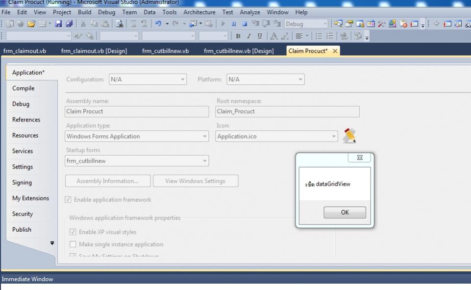Open the Architecture menu

(x=199, y=12)
